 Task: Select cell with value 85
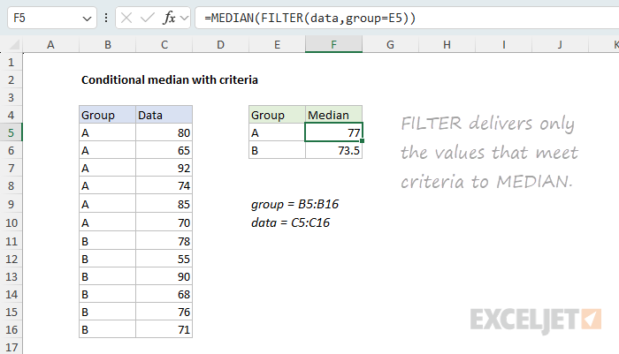point(164,204)
